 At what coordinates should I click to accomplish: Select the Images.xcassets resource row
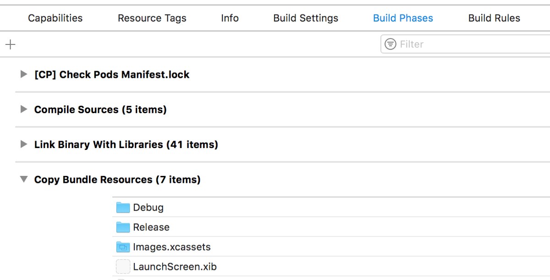(x=331, y=247)
